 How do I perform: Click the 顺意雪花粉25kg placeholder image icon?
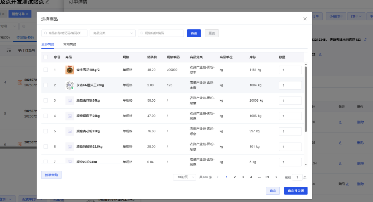coord(70,101)
